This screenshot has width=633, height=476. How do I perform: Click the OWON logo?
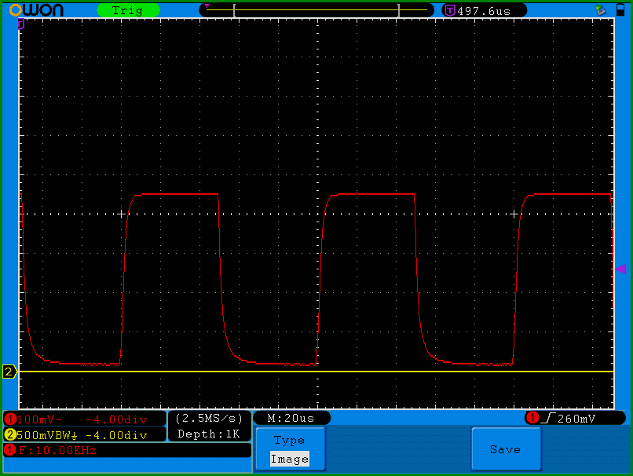[x=36, y=10]
